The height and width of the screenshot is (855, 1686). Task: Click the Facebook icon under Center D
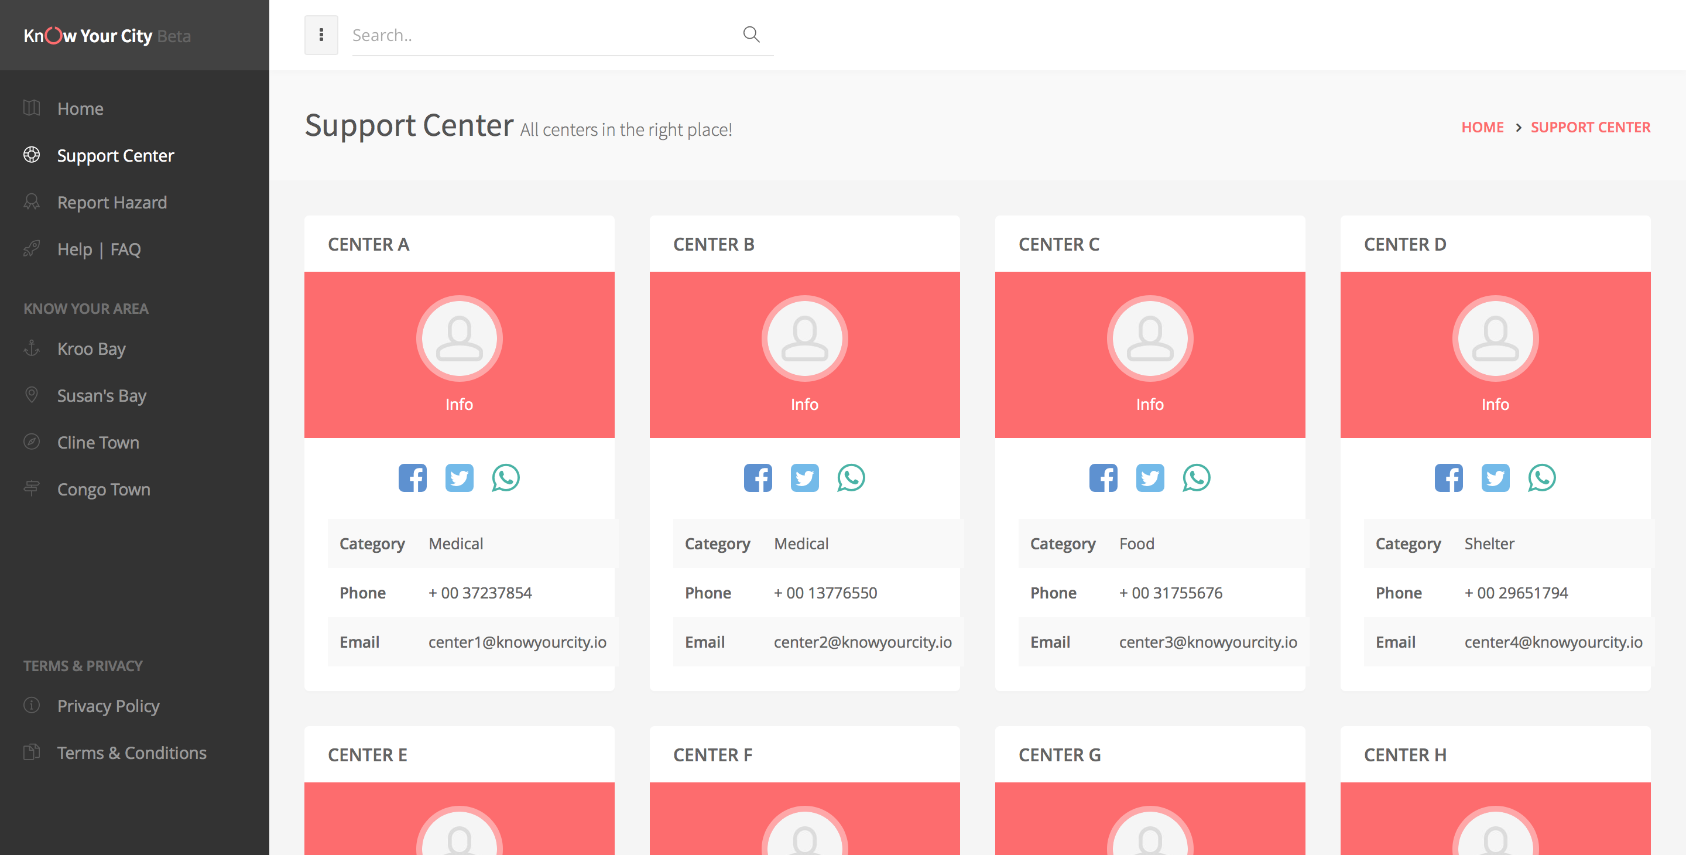[x=1448, y=478]
